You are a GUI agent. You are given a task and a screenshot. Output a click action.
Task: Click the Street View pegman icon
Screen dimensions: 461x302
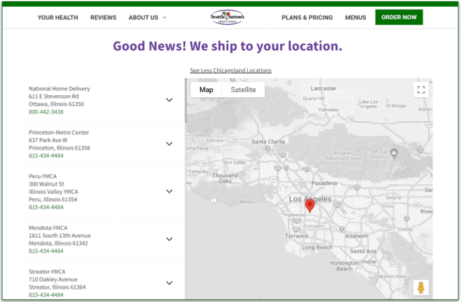421,288
